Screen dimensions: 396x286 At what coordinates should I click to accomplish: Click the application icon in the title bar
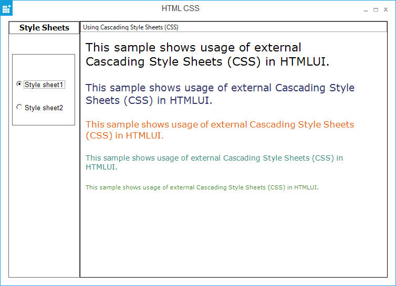tap(6, 8)
